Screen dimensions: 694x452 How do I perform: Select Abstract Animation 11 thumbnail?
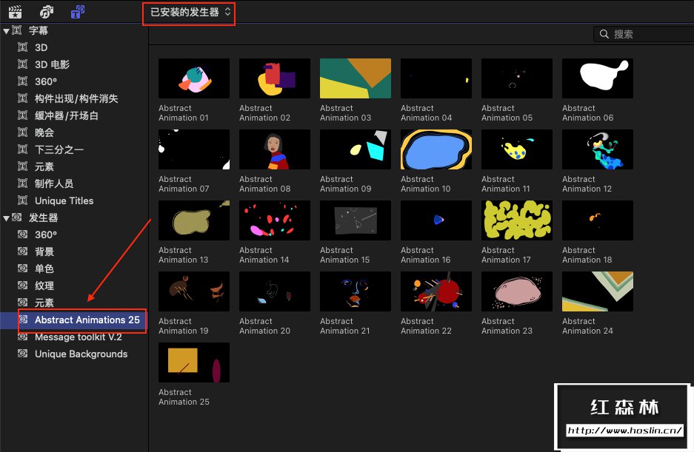tap(517, 149)
